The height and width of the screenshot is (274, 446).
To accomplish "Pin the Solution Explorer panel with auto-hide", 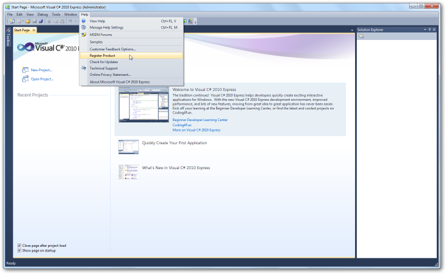I will 430,30.
